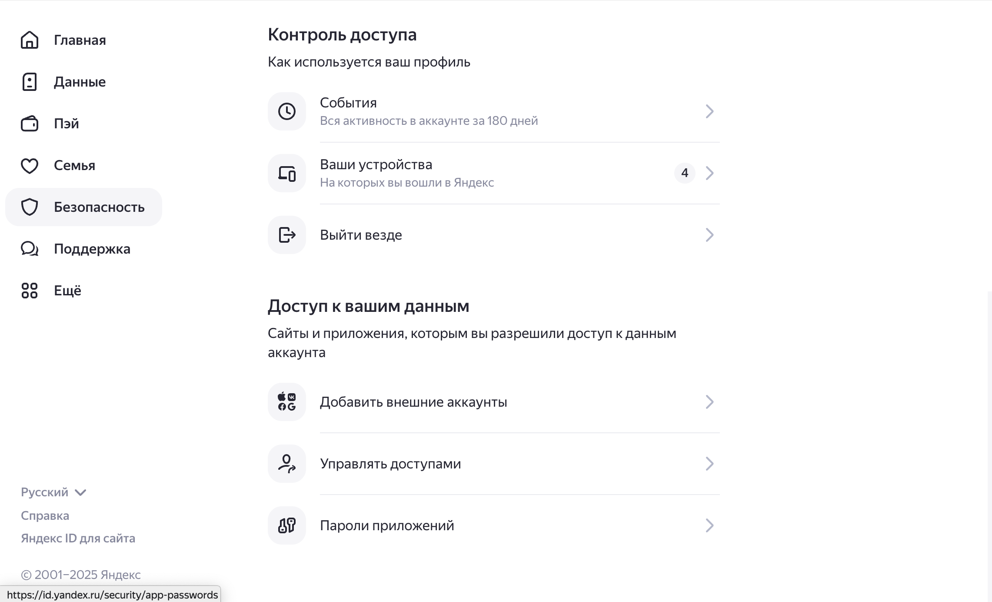The image size is (992, 602).
Task: Open the Справка help link
Action: tap(45, 515)
